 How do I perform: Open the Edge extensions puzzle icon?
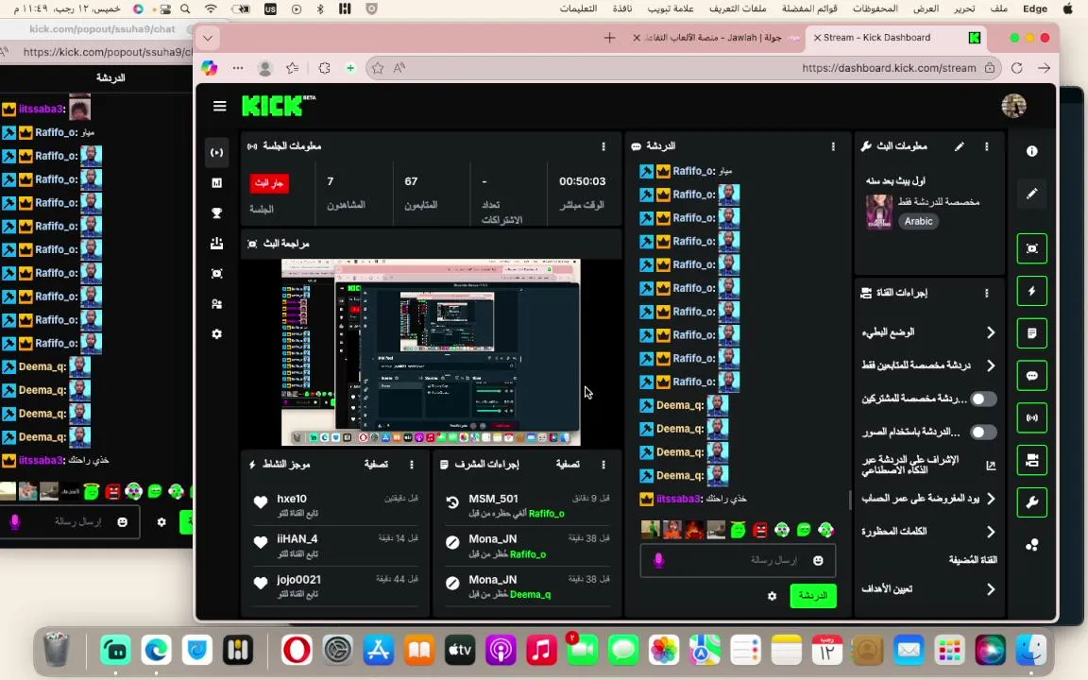tap(324, 68)
